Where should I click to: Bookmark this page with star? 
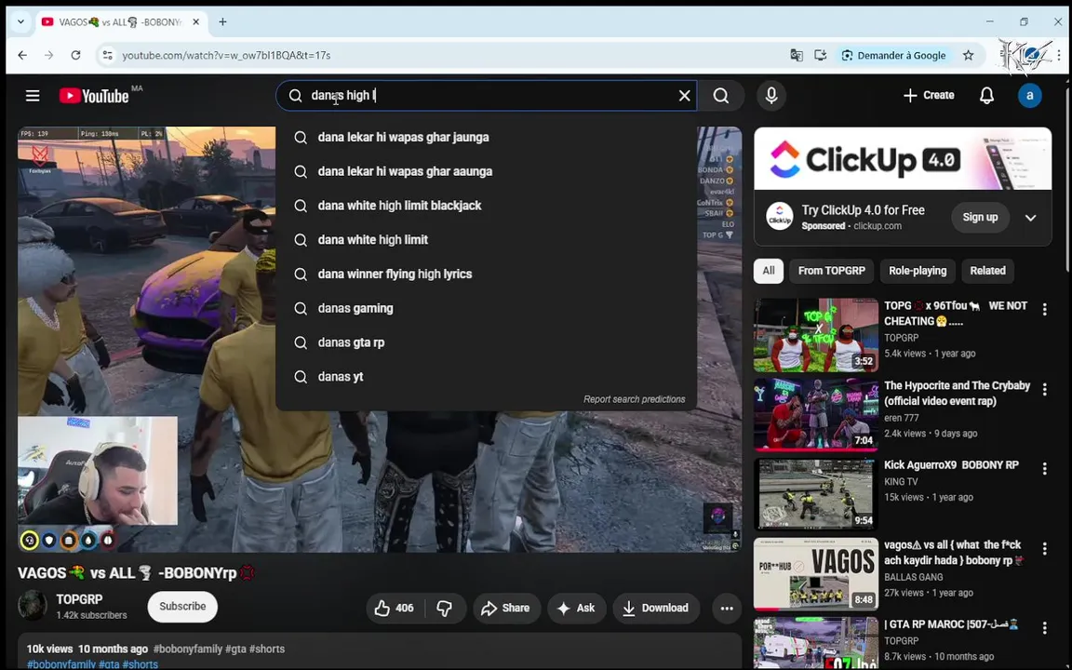[x=968, y=56]
